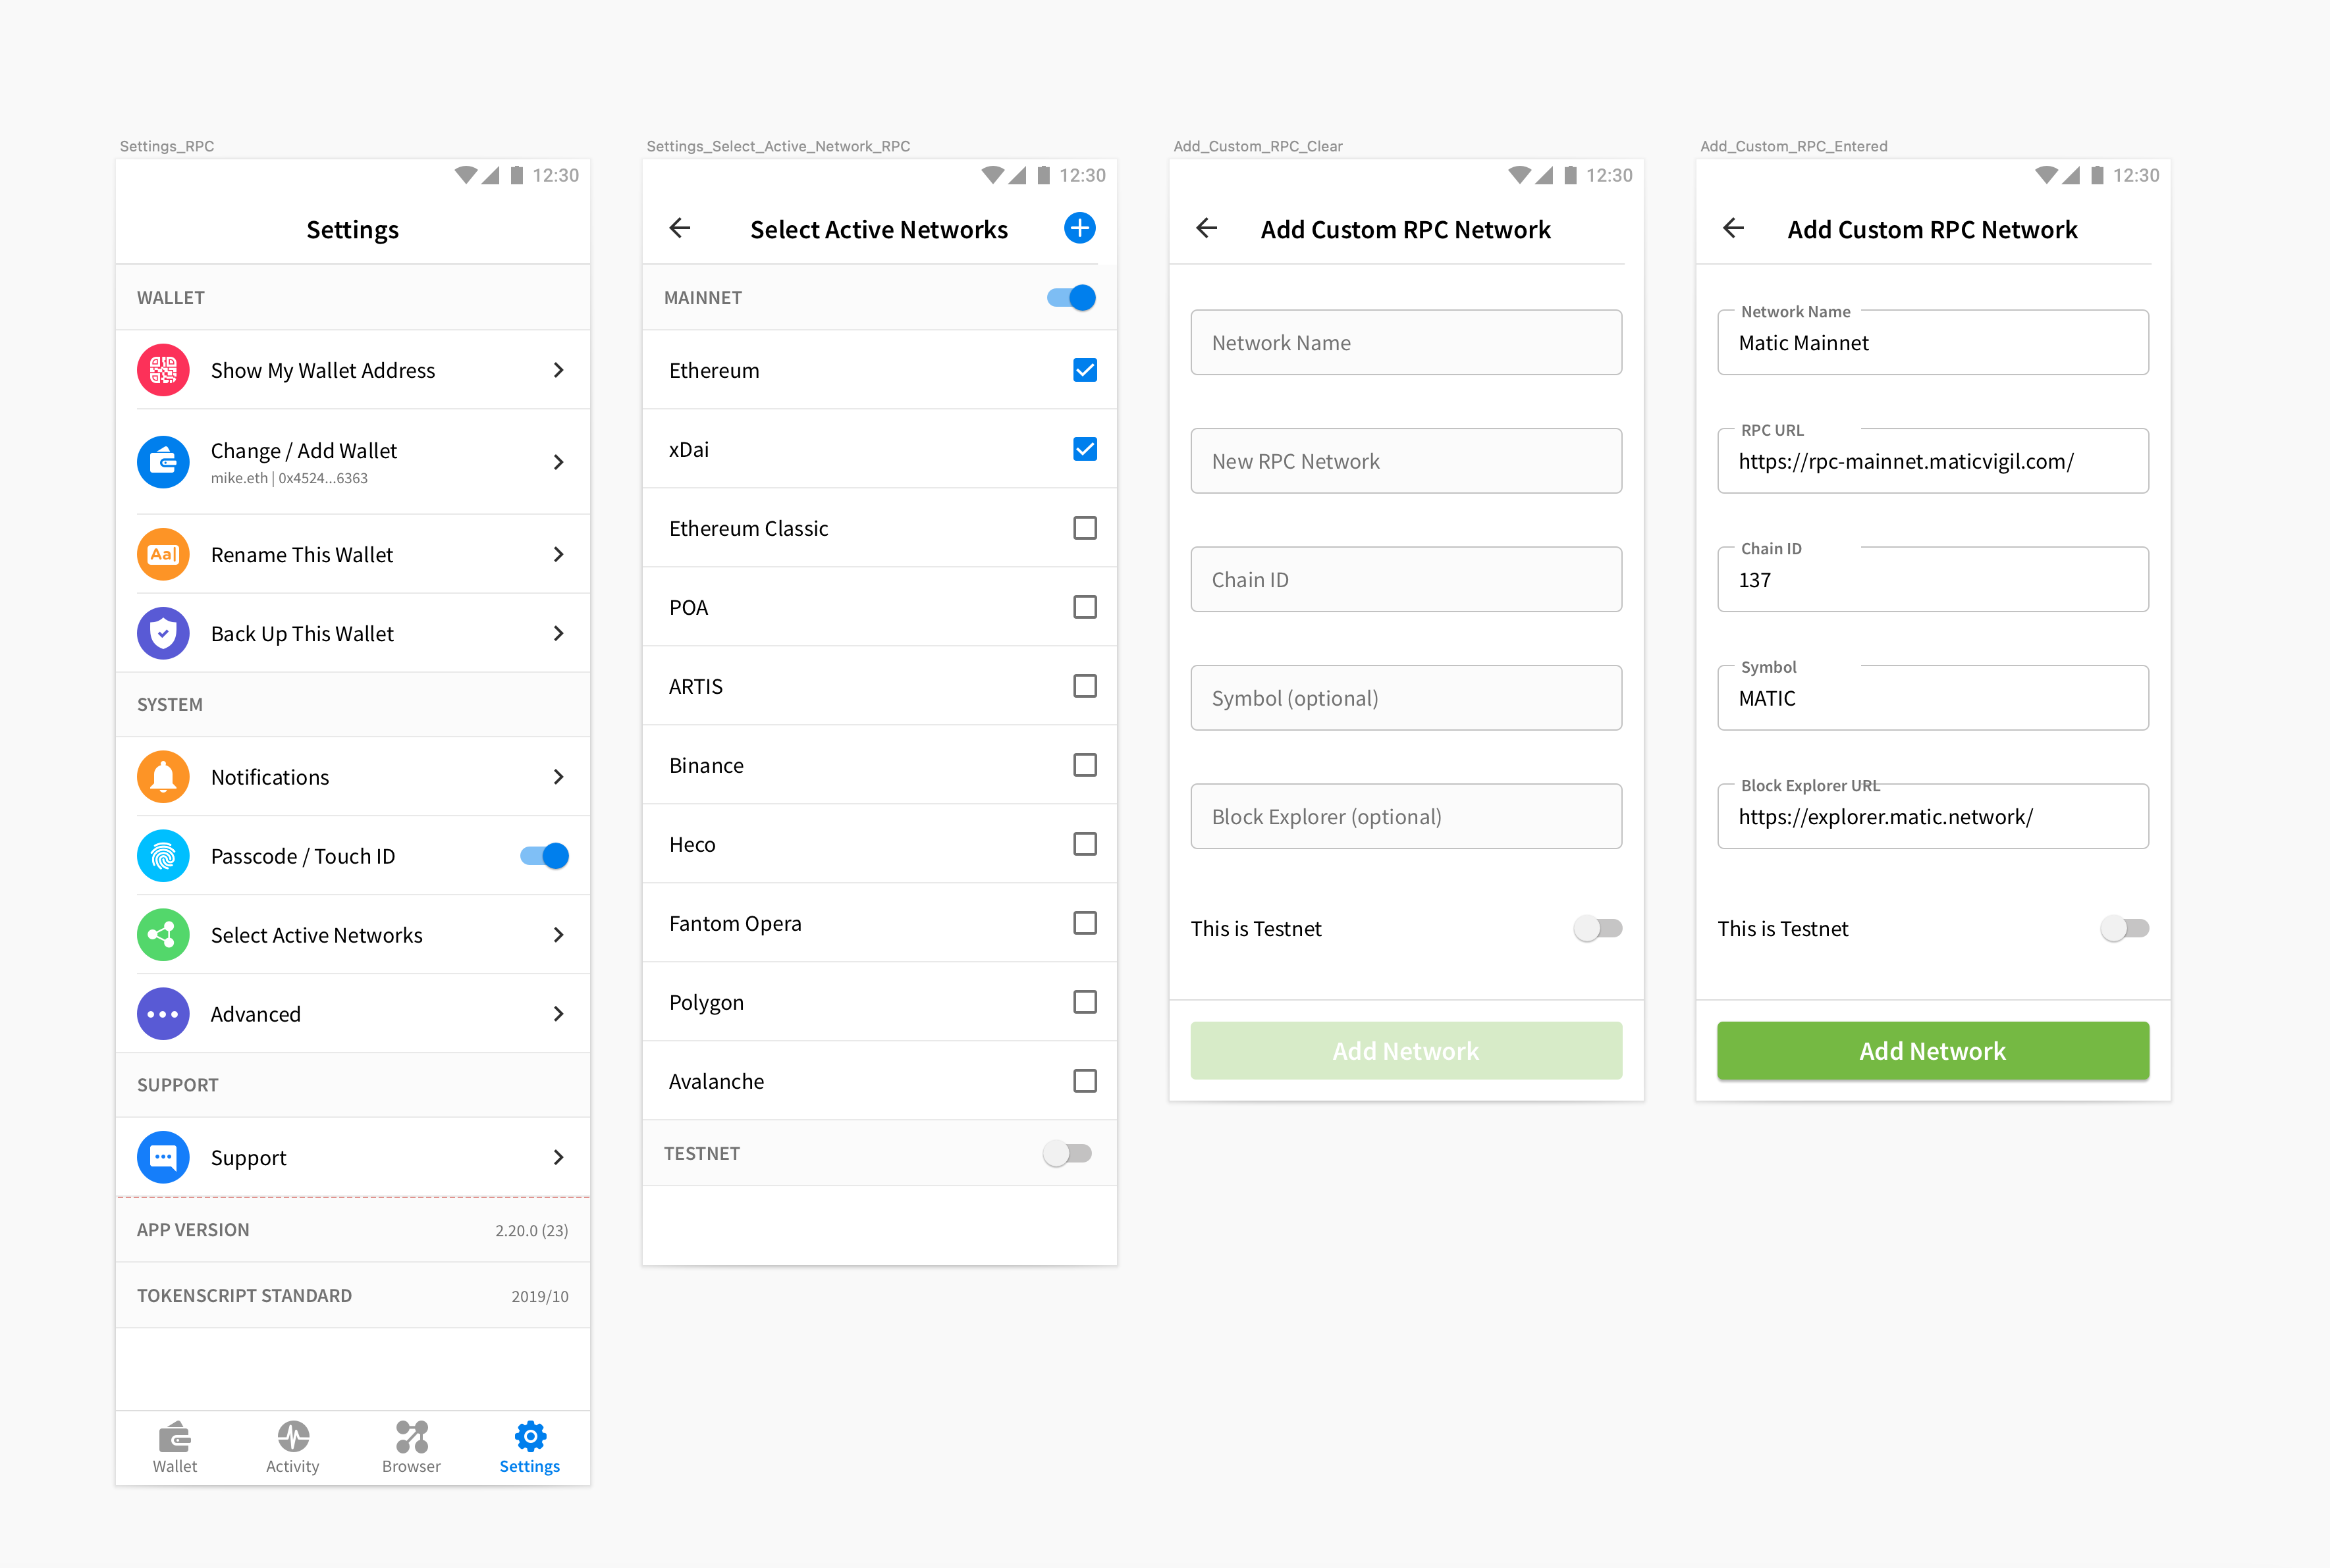Open Support options via chevron
Viewport: 2330px width, 1568px height.
pyautogui.click(x=558, y=1157)
